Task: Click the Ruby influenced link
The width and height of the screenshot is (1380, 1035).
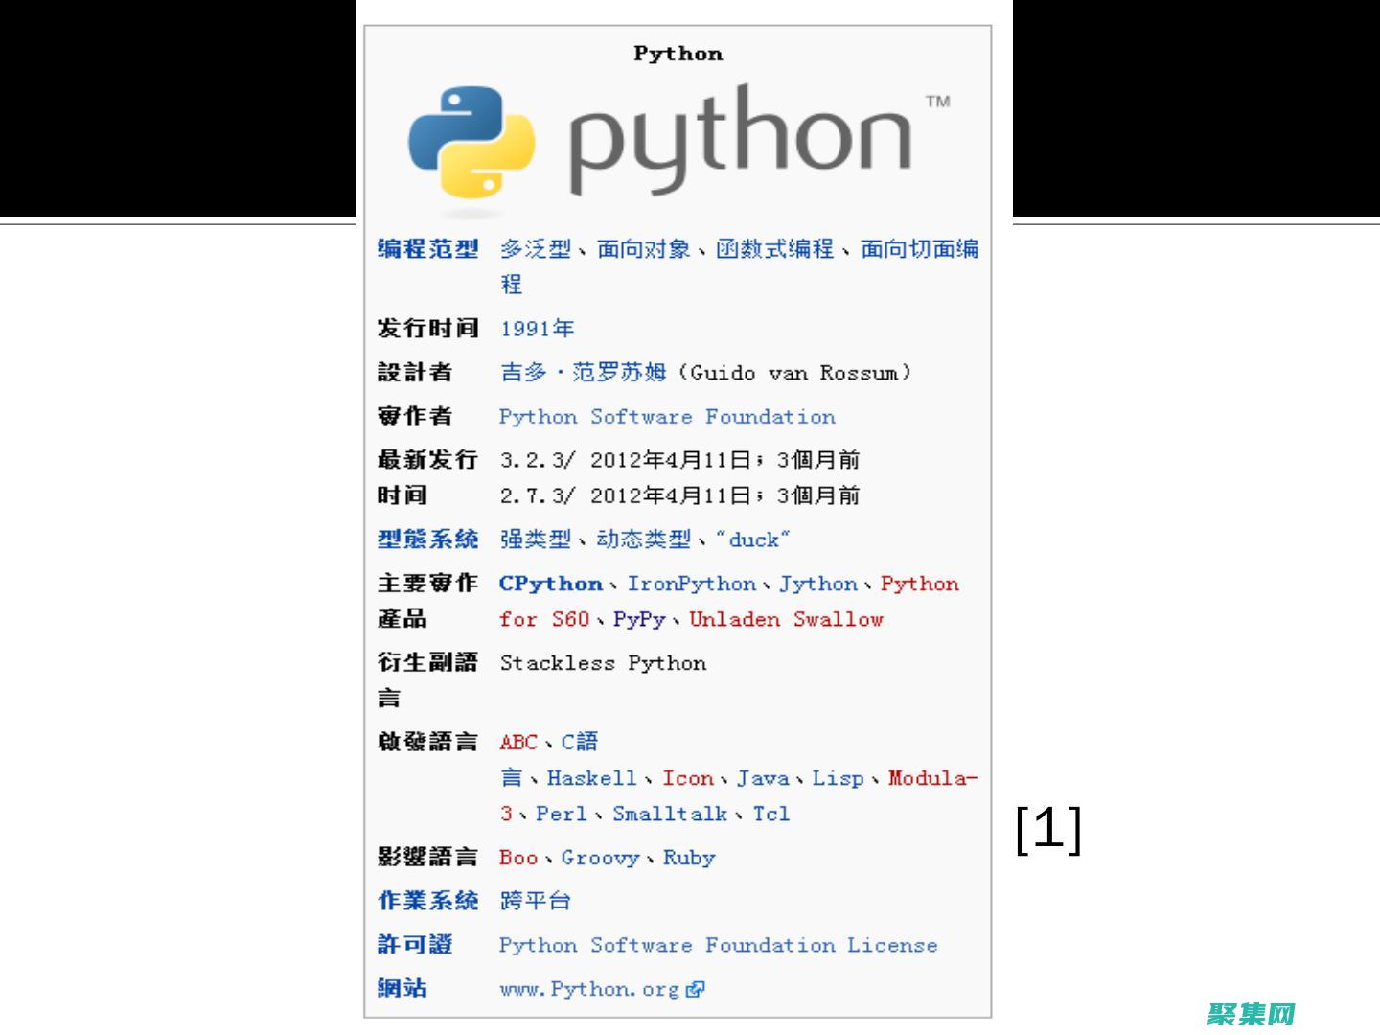Action: (690, 858)
